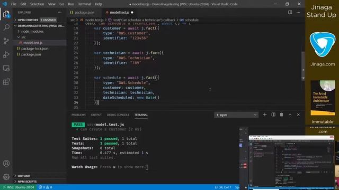Open model.test.js in the file tree
This screenshot has width=339, height=190.
point(33,43)
